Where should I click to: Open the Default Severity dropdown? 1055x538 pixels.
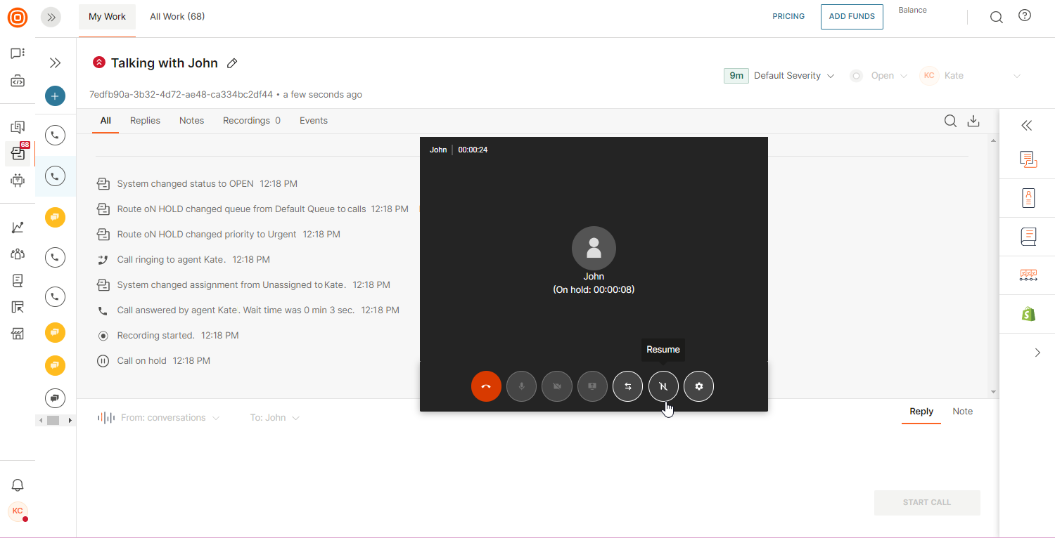(x=793, y=76)
